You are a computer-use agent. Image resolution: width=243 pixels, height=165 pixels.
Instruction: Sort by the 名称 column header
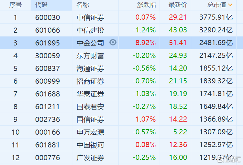pos(83,5)
